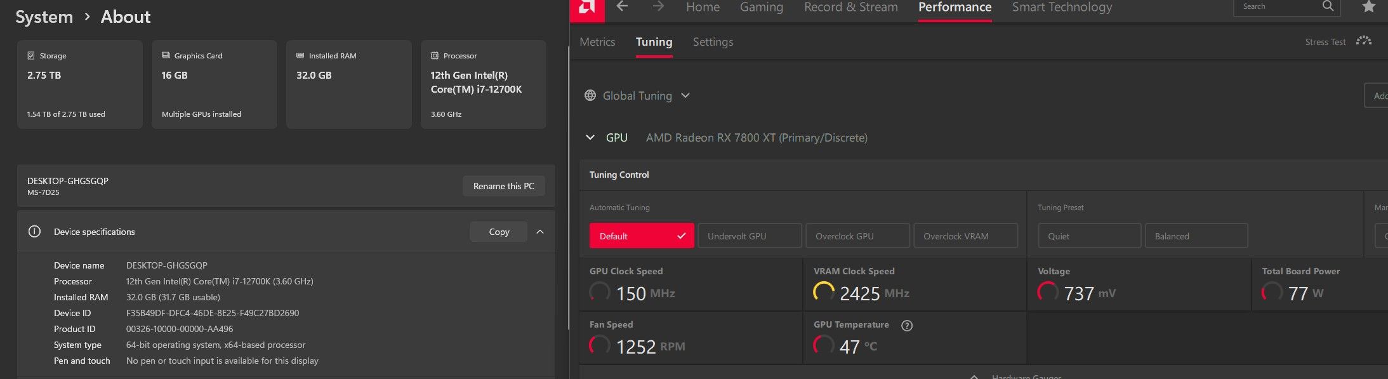Image resolution: width=1388 pixels, height=379 pixels.
Task: Switch to the Metrics sub-tab
Action: click(x=597, y=42)
